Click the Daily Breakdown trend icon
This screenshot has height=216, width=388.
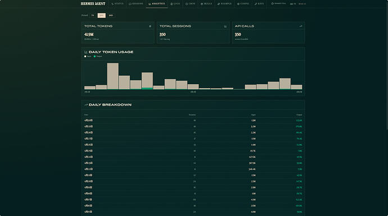pos(86,105)
